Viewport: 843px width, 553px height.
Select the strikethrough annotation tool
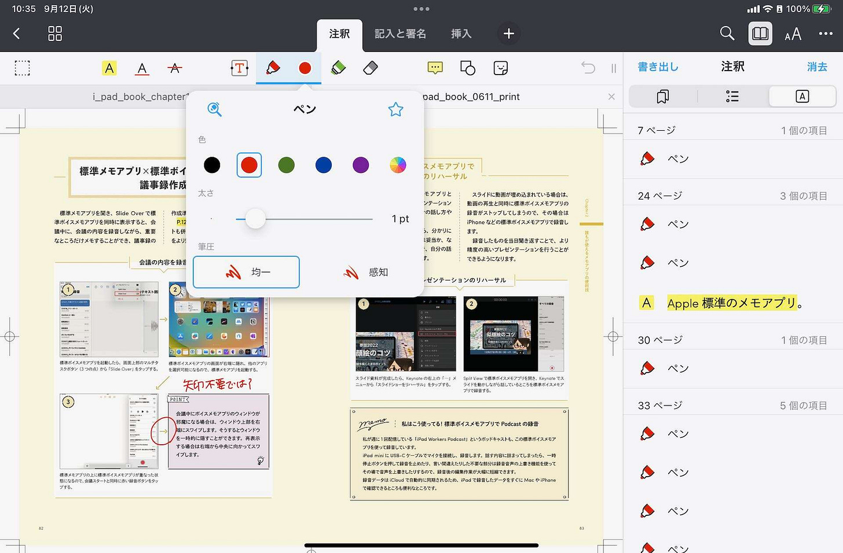pos(174,68)
